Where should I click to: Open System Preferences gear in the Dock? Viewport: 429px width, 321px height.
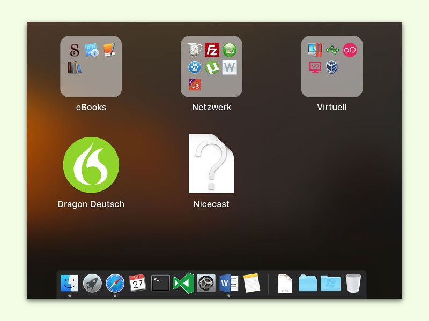[x=206, y=283]
